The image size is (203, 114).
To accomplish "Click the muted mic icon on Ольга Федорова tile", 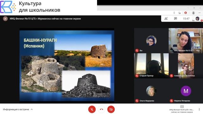I will 137,101.
